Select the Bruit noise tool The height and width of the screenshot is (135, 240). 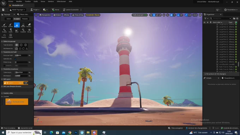tap(17, 30)
